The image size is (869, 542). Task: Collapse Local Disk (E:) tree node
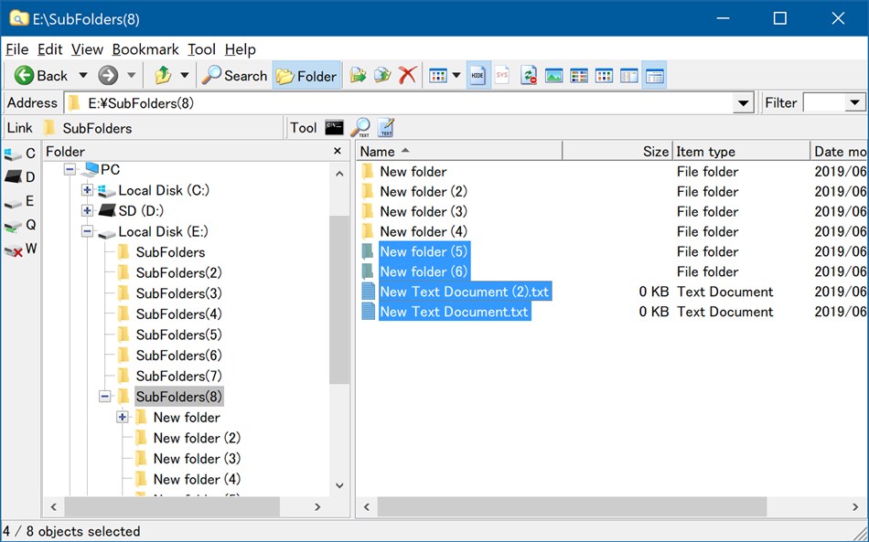click(87, 231)
